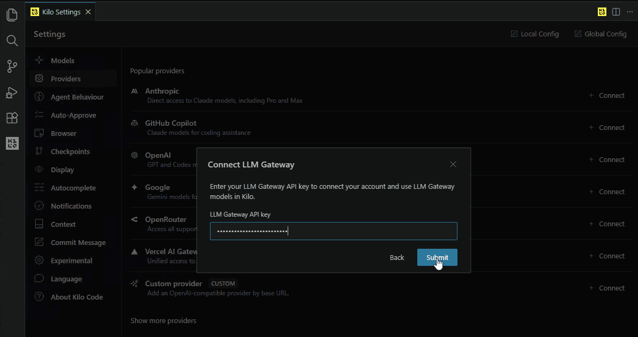Close the Kilo Settings tab
This screenshot has height=337, width=638.
88,12
